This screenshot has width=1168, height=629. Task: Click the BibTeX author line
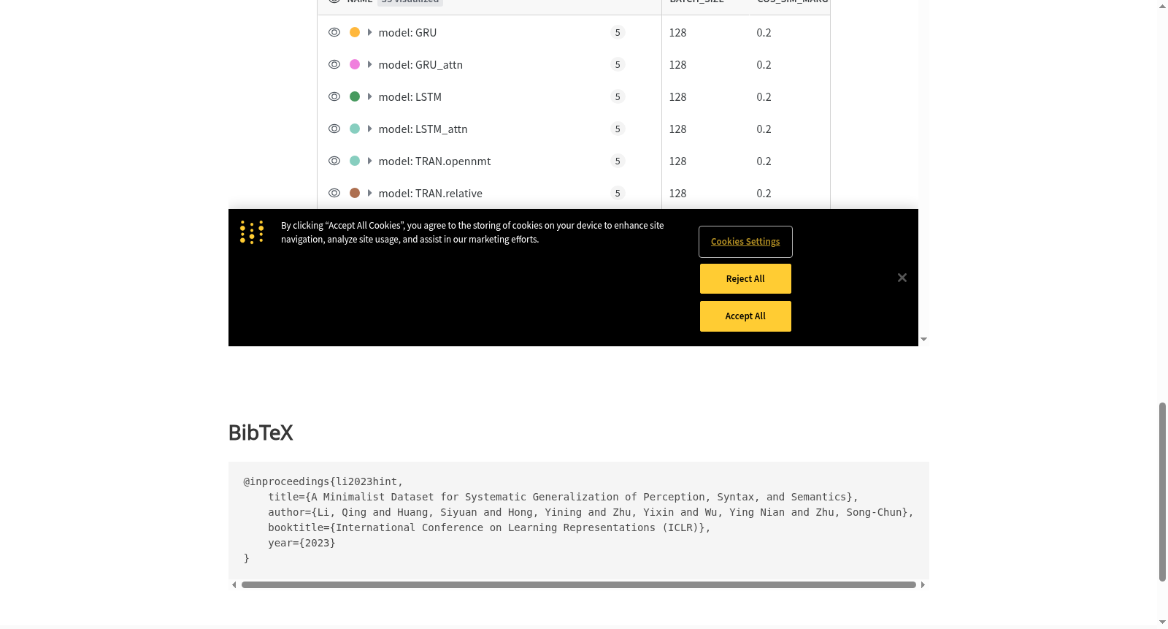tap(591, 512)
